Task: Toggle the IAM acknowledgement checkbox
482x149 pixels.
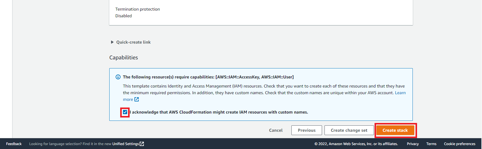Action: click(x=125, y=112)
